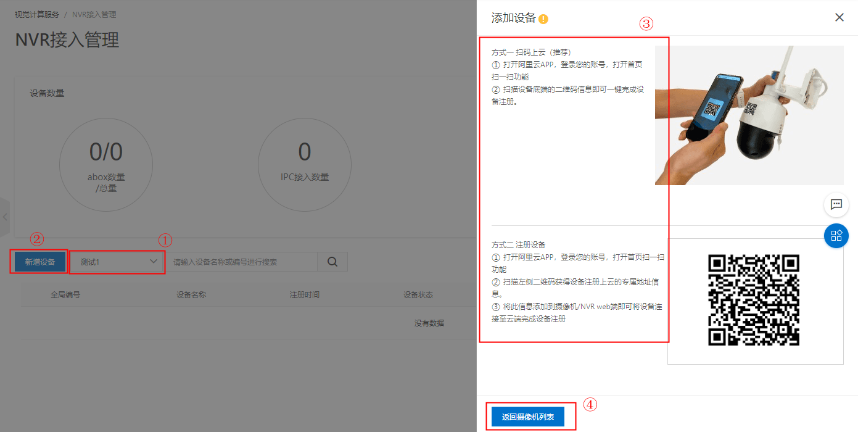
Task: Expand the 测试1 dropdown
Action: (x=117, y=262)
